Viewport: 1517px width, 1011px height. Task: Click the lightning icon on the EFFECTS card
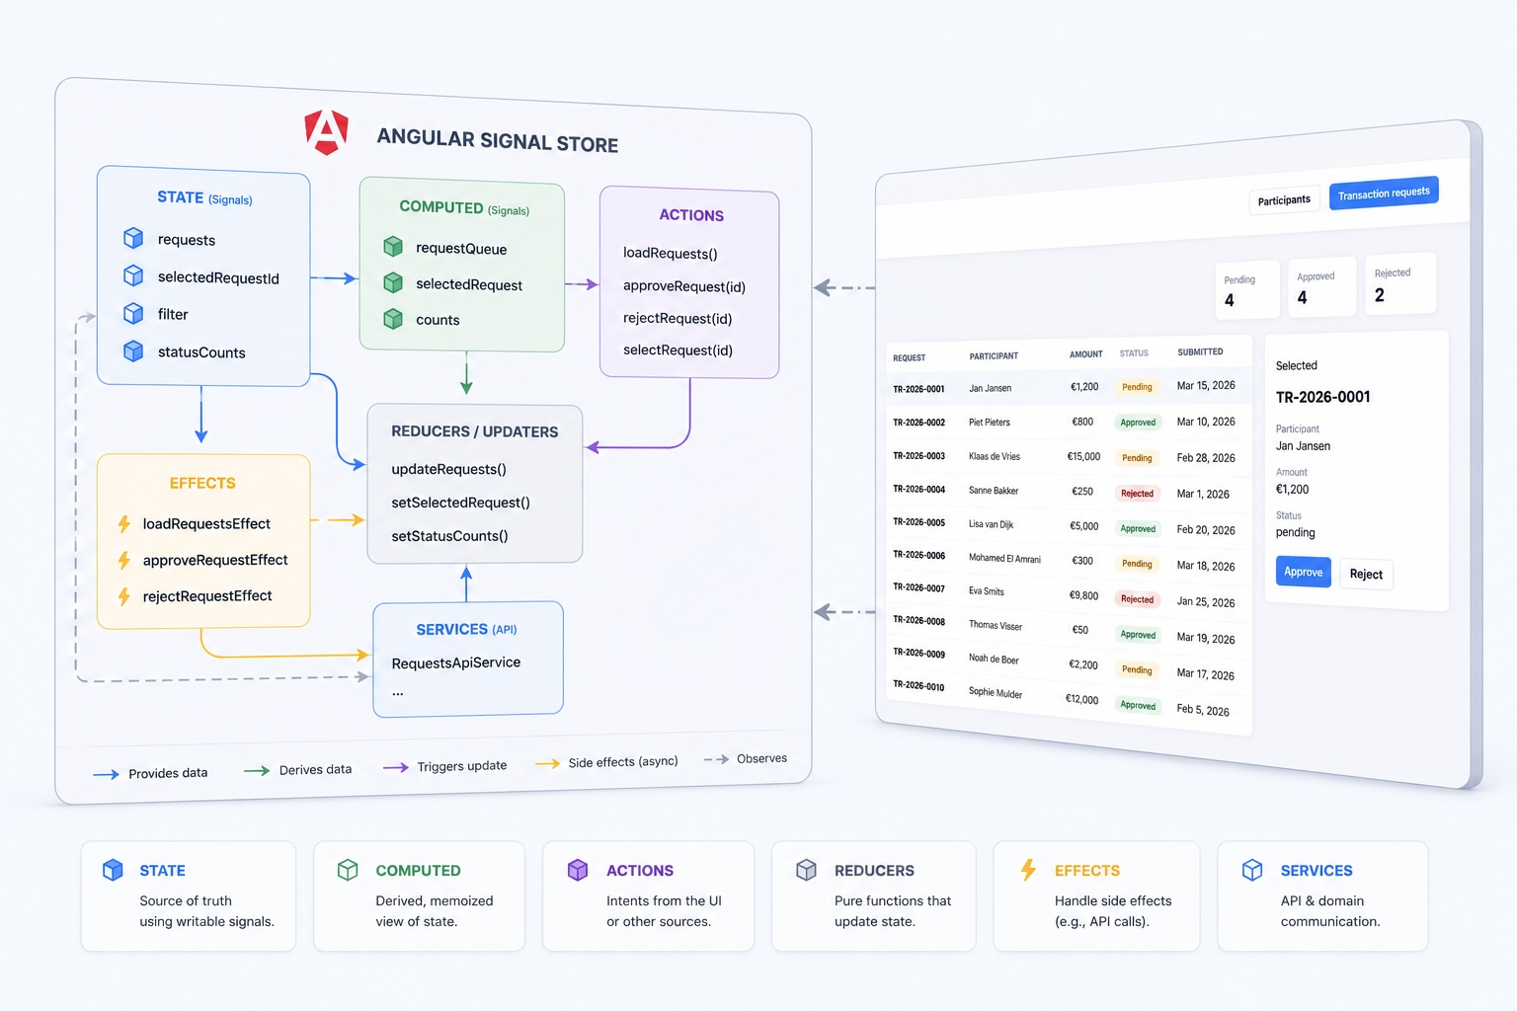pos(1028,869)
